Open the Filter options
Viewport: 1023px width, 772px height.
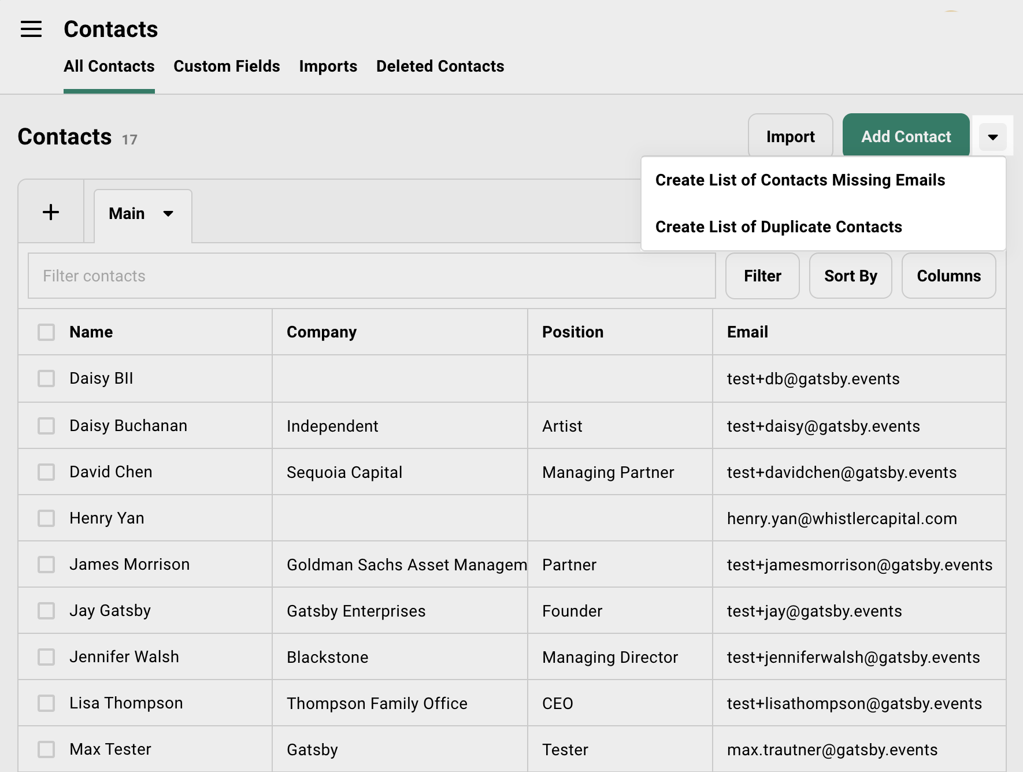762,276
